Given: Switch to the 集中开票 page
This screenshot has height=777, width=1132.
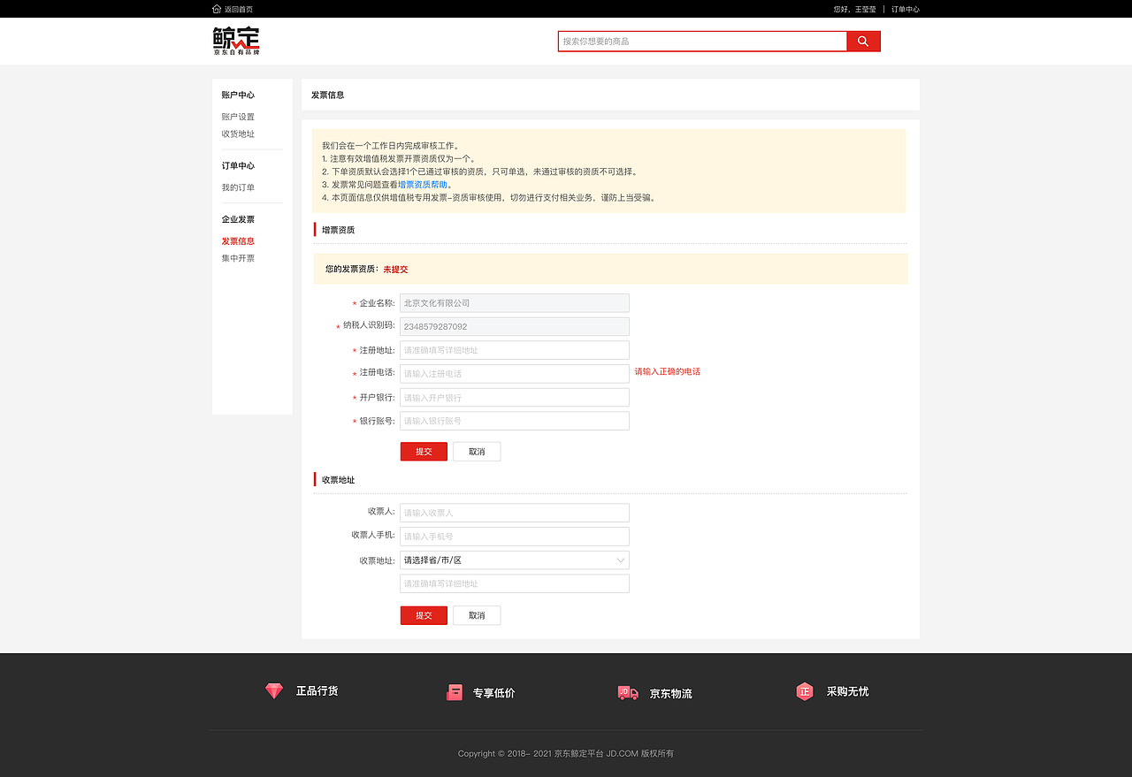Looking at the screenshot, I should 238,257.
